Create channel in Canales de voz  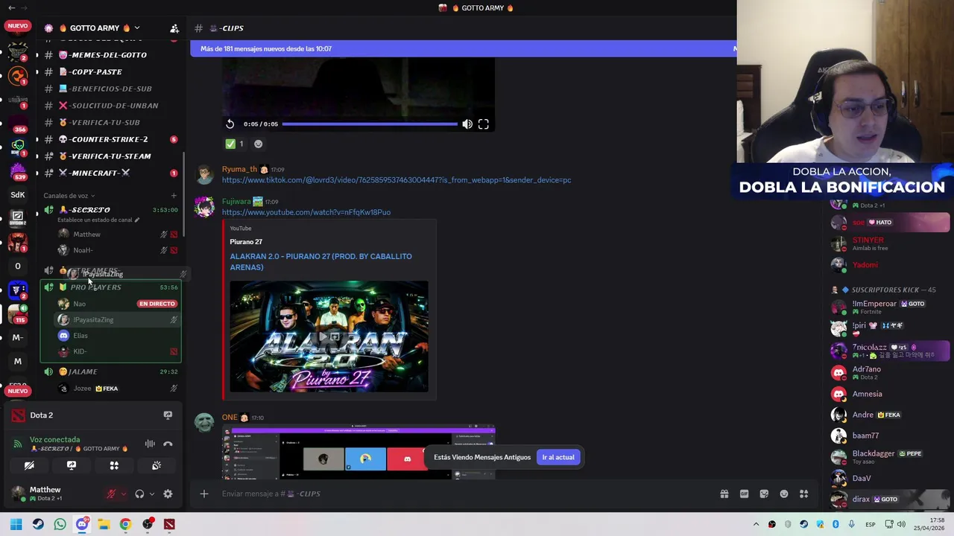point(174,196)
